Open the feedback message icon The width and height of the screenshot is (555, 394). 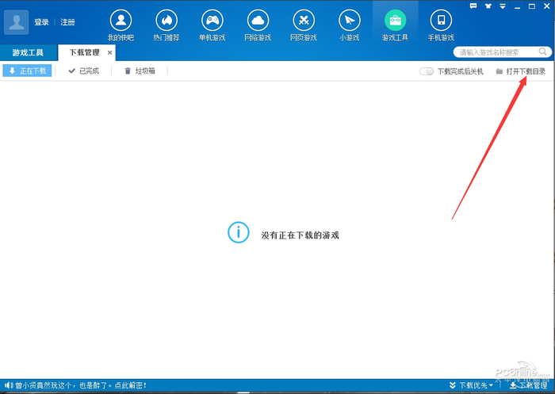473,6
